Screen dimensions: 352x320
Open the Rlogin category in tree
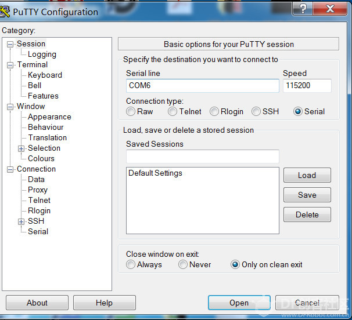point(39,210)
